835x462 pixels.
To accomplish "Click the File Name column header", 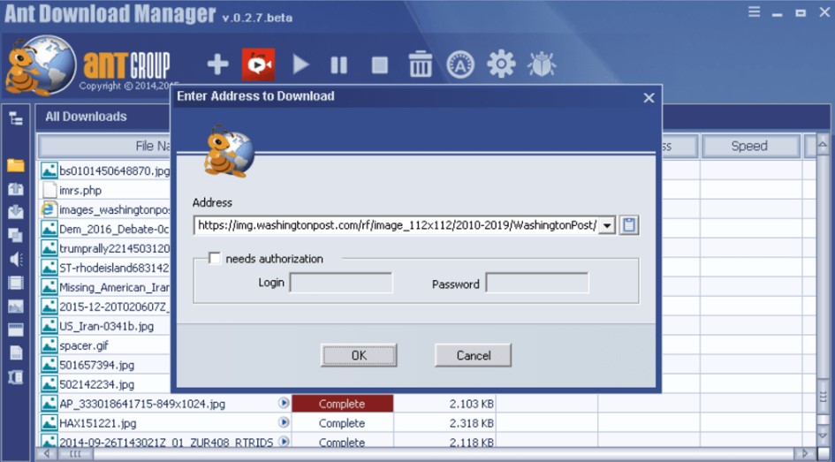I will [x=104, y=147].
